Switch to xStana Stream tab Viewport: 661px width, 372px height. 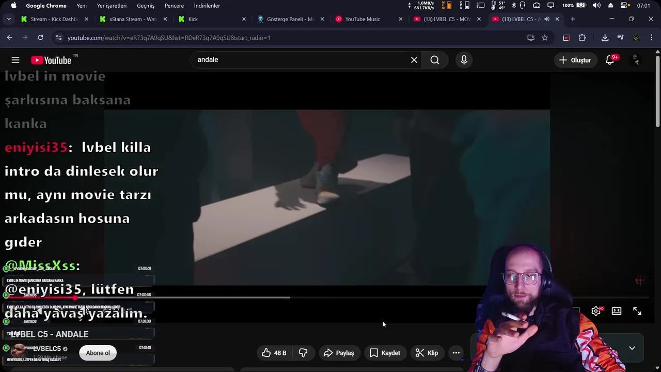[133, 19]
